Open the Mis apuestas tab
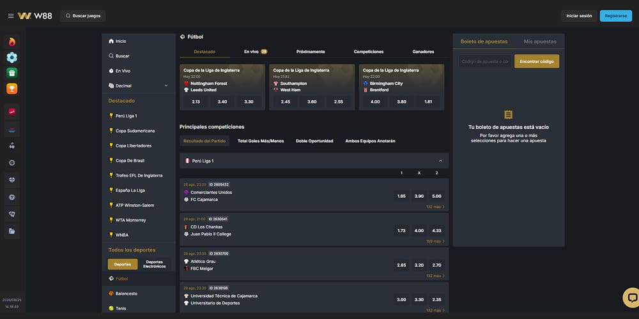Image resolution: width=639 pixels, height=319 pixels. click(x=539, y=41)
